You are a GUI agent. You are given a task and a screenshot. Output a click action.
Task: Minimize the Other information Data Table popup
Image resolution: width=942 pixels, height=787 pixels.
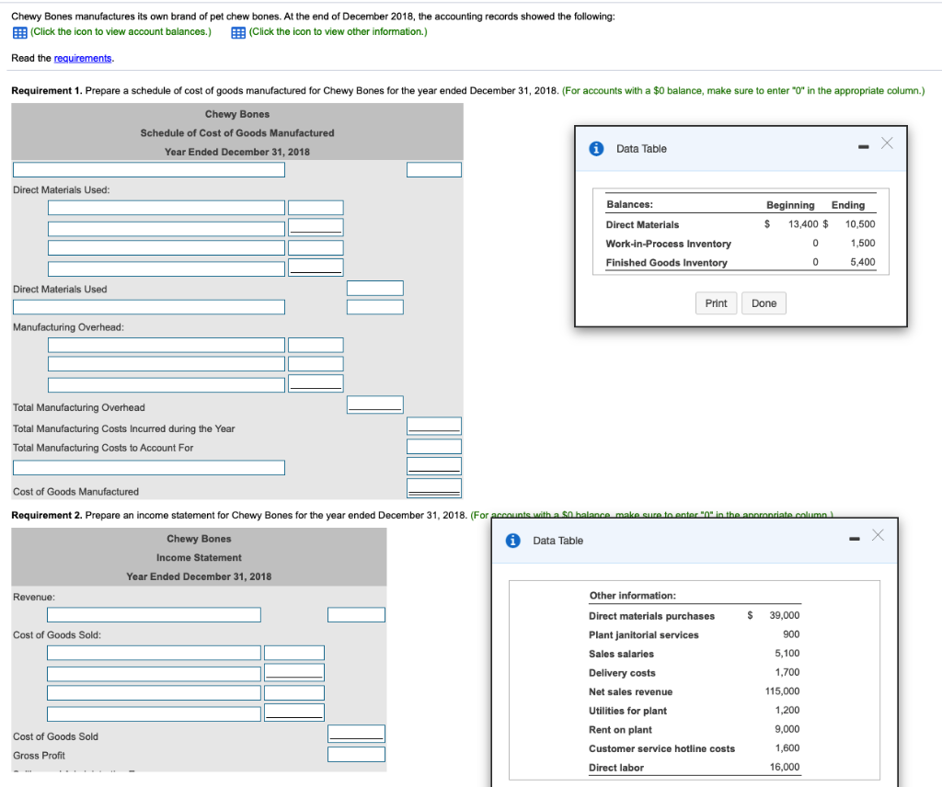855,539
